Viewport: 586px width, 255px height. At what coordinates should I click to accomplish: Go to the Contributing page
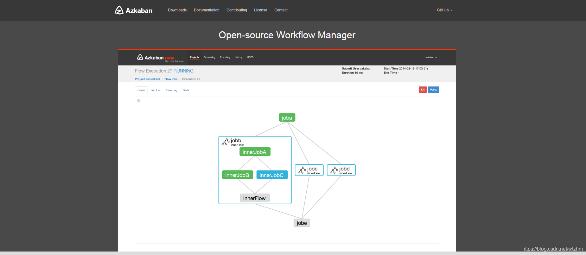point(237,10)
